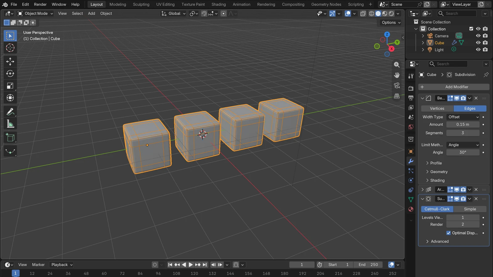
Task: Activate the Rotate tool
Action: point(10,74)
